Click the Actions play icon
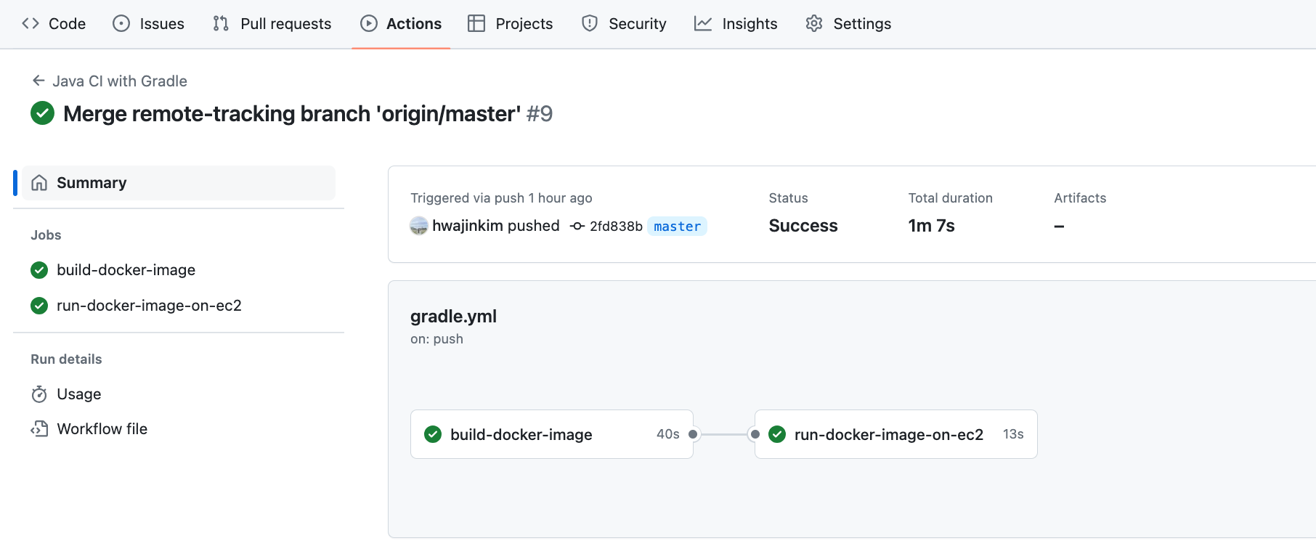This screenshot has width=1316, height=546. [x=369, y=24]
